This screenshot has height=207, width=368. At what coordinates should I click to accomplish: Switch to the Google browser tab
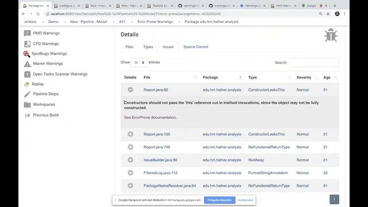click(x=312, y=6)
